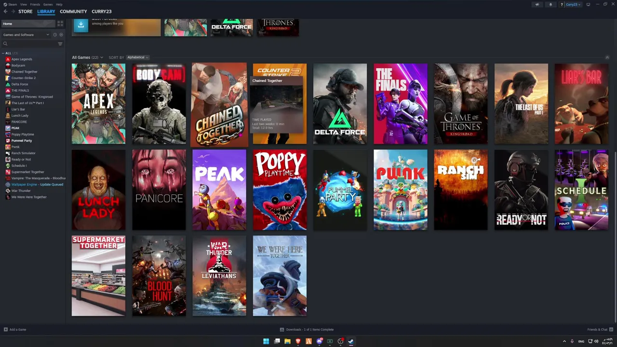Open the Liar's Bar cover
Viewport: 617px width, 347px height.
point(581,104)
